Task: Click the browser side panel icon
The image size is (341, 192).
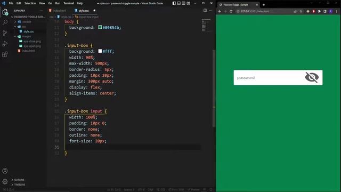Action: [325, 11]
